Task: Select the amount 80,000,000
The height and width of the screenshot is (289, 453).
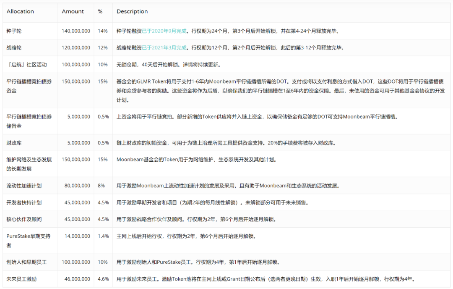Action: [x=77, y=186]
